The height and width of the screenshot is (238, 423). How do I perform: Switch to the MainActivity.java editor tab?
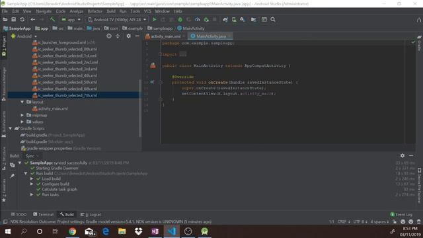(x=210, y=36)
